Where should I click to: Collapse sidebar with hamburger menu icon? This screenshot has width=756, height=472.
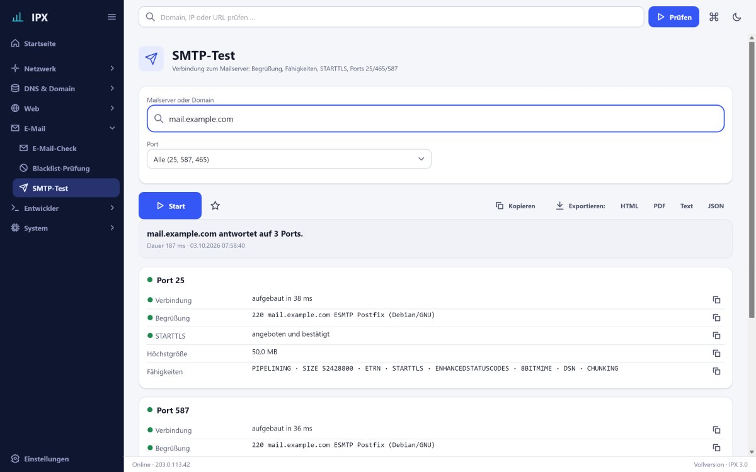pyautogui.click(x=112, y=17)
